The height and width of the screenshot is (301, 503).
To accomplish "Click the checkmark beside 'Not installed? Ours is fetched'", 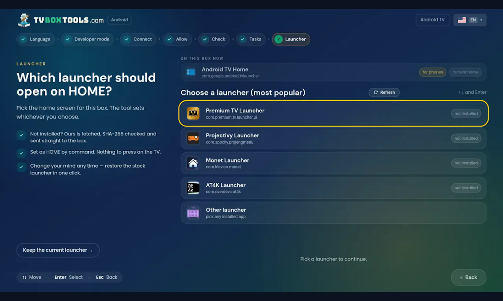I will (x=21, y=135).
